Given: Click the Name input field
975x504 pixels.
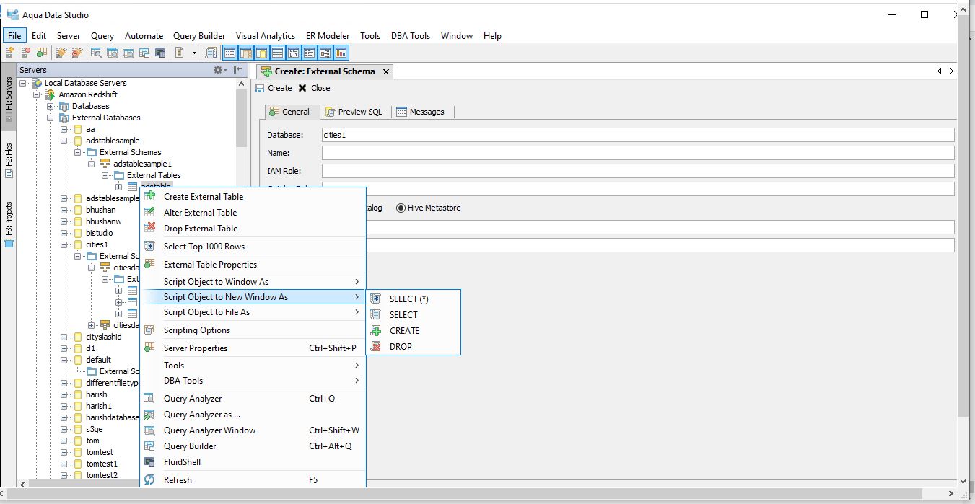Looking at the screenshot, I should [638, 153].
